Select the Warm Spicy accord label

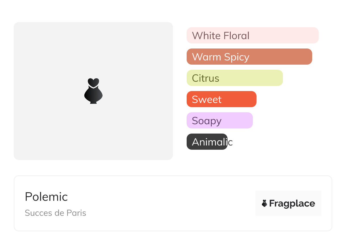pos(221,57)
